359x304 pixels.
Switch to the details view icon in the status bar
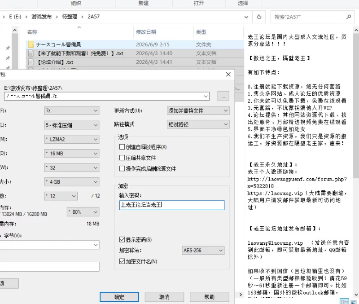(345, 301)
